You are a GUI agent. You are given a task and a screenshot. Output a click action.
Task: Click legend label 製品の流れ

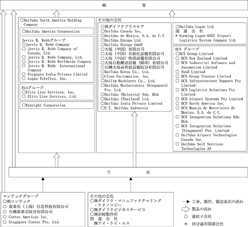tap(201, 209)
